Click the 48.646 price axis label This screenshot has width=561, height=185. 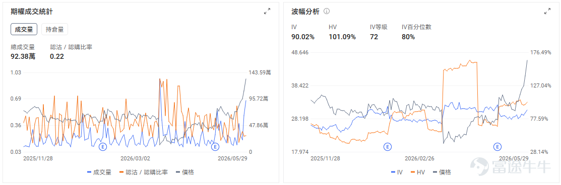(300, 52)
